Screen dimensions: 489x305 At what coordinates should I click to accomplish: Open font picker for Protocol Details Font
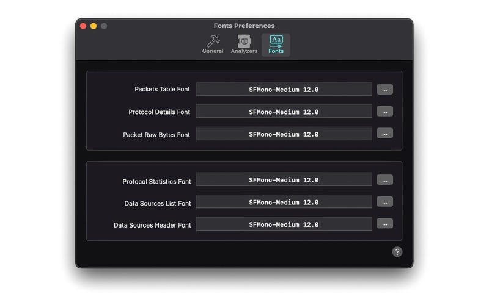(x=384, y=112)
